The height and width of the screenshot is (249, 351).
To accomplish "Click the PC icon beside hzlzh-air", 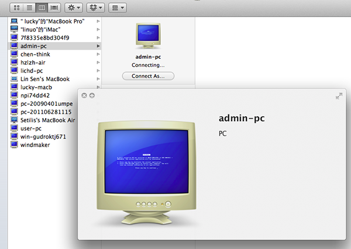I will pos(14,63).
